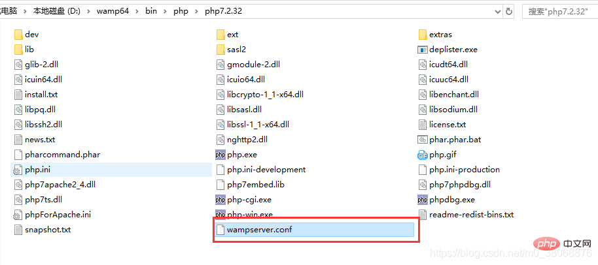Viewport: 598px width, 265px height.
Task: Navigate to wamp64 breadcrumb
Action: (113, 11)
